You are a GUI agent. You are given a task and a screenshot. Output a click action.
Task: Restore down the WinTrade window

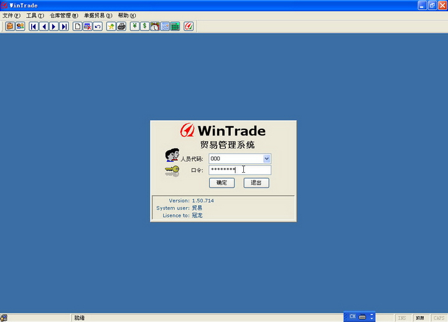tap(432, 5)
